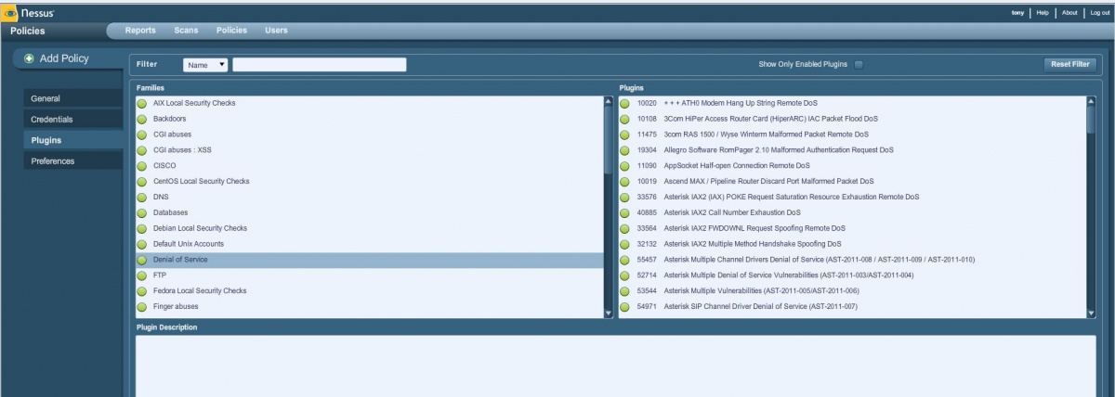Screen dimensions: 1115x397
Task: Select Denial of Service family row
Action: 368,261
